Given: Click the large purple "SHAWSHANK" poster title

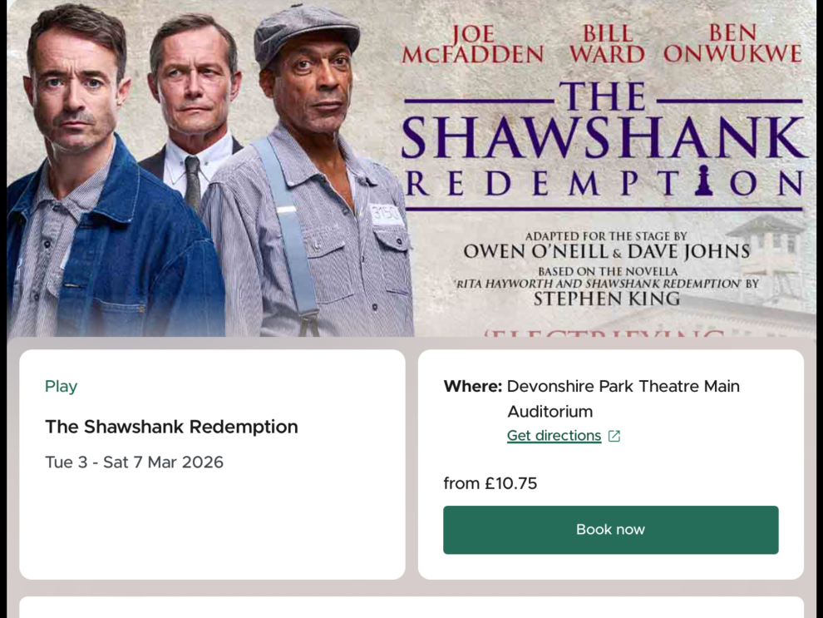Looking at the screenshot, I should click(604, 137).
